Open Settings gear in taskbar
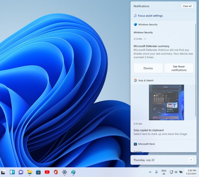 tap(65, 172)
